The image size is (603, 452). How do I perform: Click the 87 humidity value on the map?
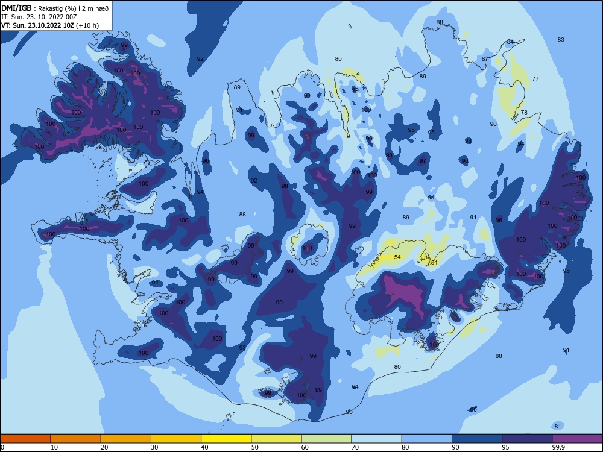(485, 59)
